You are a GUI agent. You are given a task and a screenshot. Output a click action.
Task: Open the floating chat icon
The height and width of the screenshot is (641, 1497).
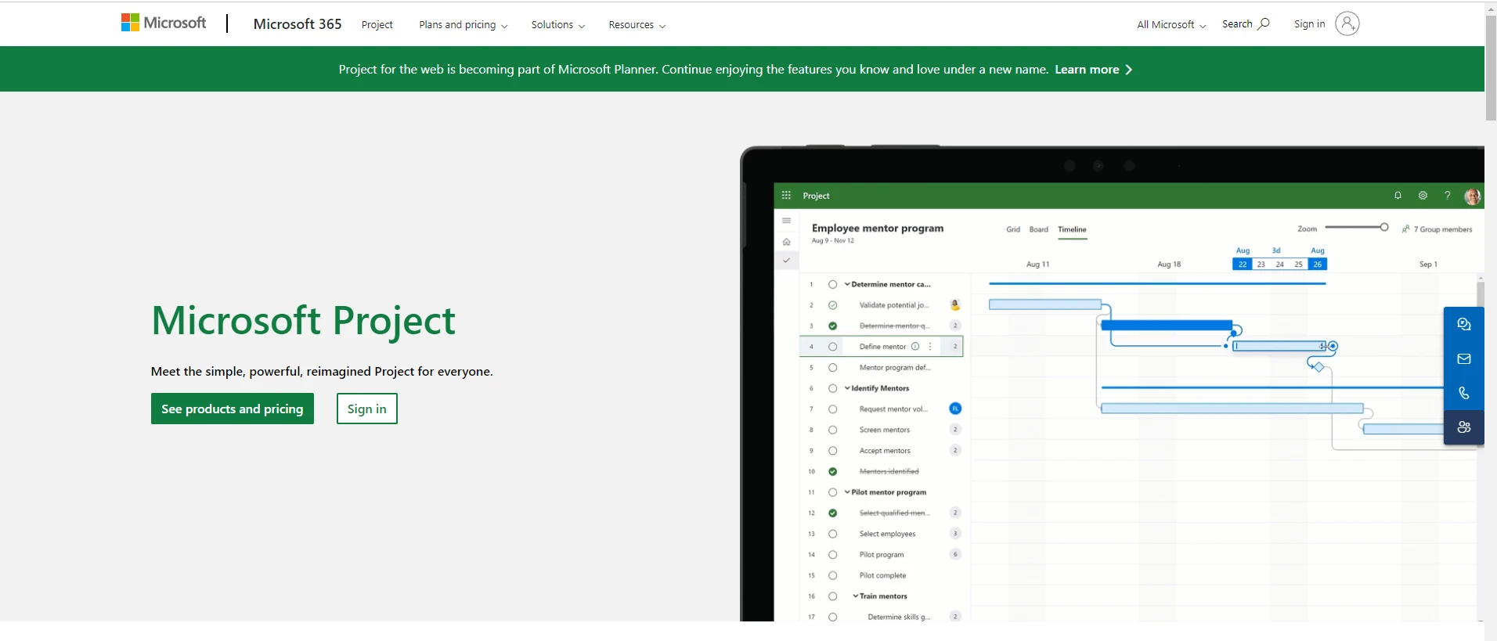coord(1463,324)
